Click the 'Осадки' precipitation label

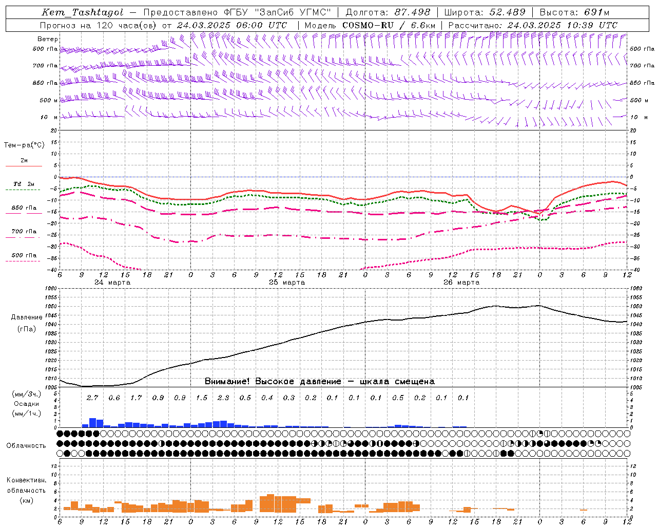(x=26, y=404)
